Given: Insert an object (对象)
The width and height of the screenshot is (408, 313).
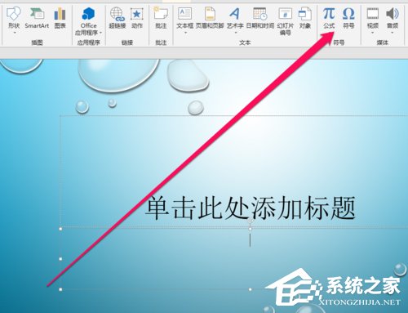Looking at the screenshot, I should [305, 18].
